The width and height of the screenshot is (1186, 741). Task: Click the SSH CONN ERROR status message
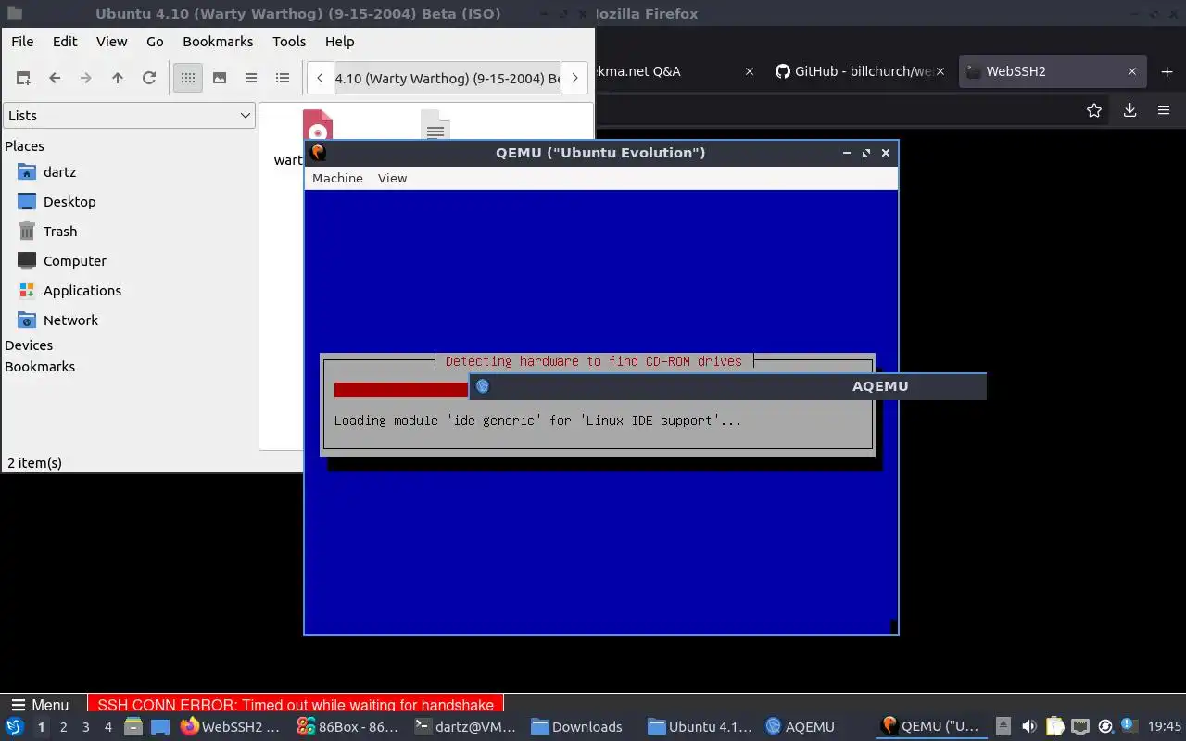click(296, 705)
